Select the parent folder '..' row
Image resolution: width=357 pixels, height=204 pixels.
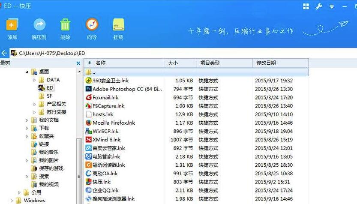click(x=196, y=72)
